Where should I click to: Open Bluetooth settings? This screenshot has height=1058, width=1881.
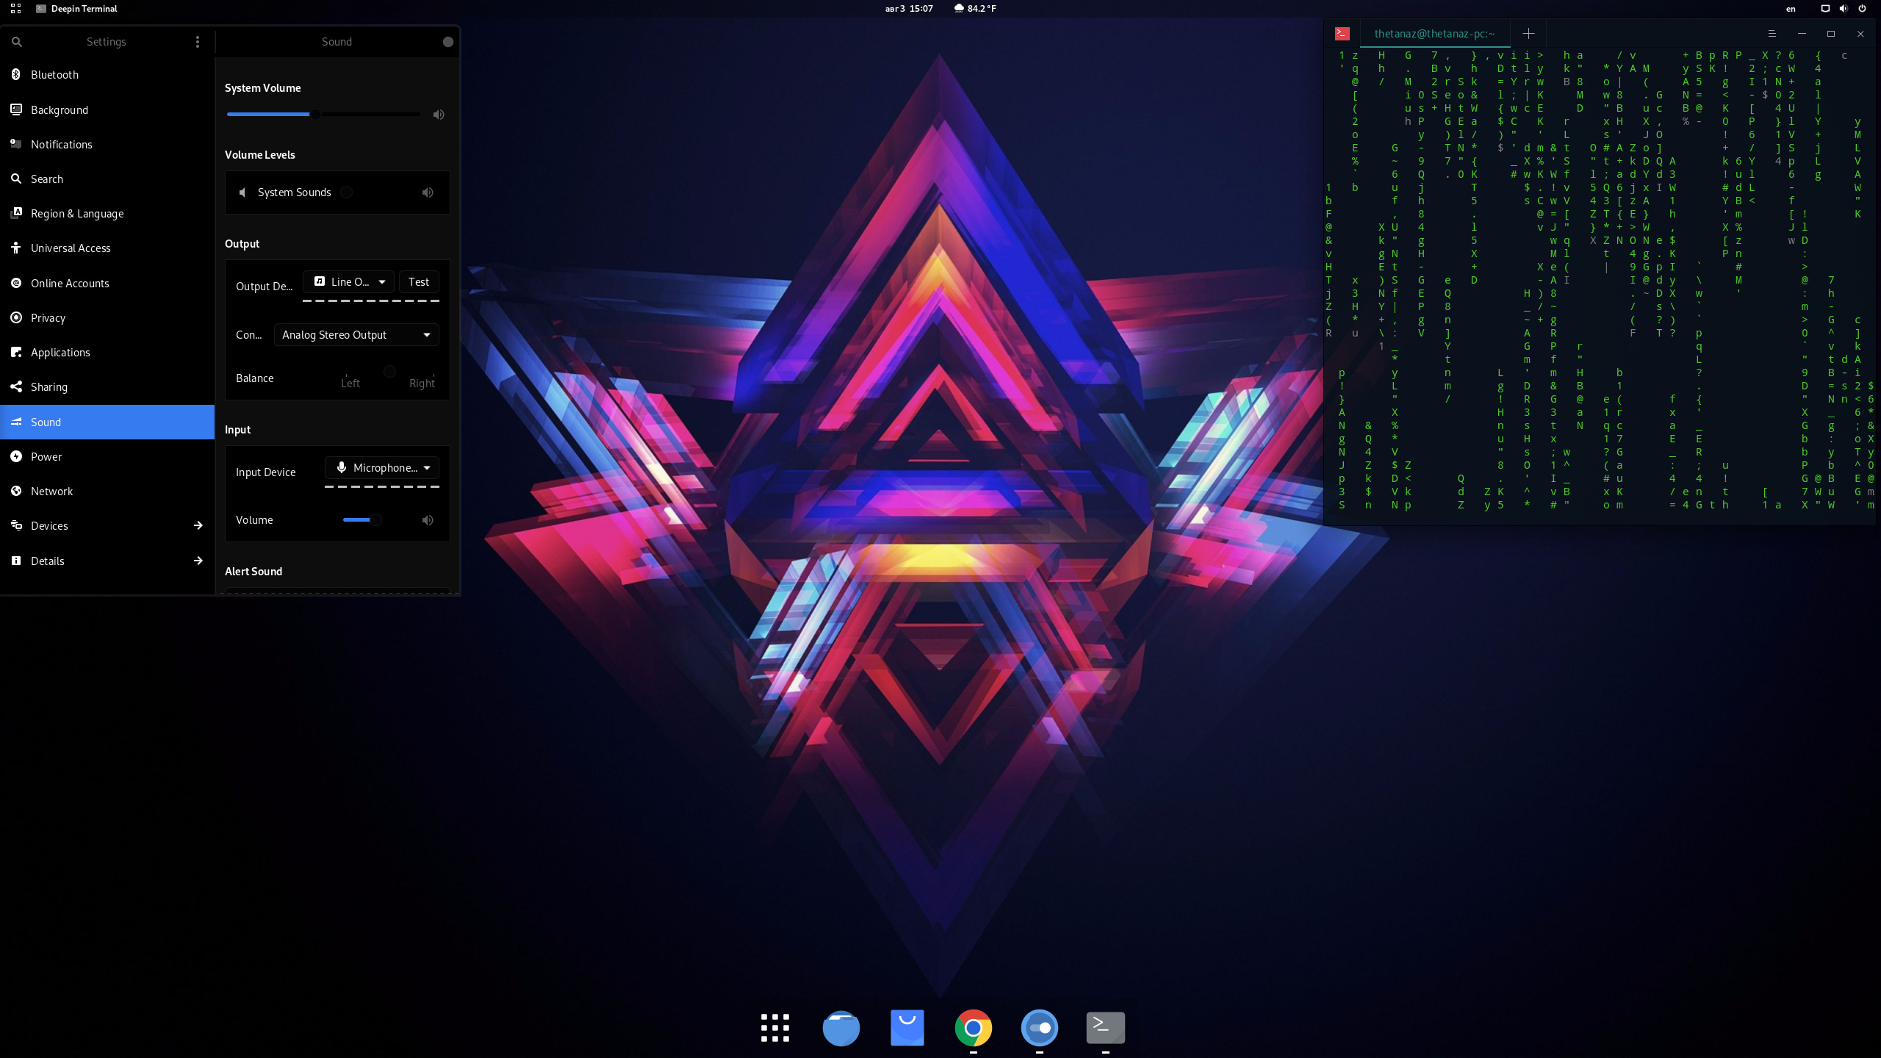pos(107,75)
